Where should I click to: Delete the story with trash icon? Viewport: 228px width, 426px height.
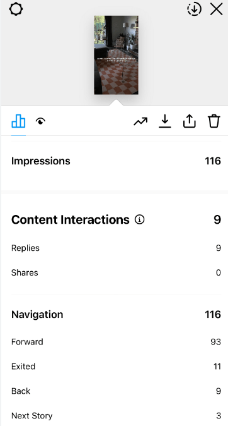[x=214, y=121]
